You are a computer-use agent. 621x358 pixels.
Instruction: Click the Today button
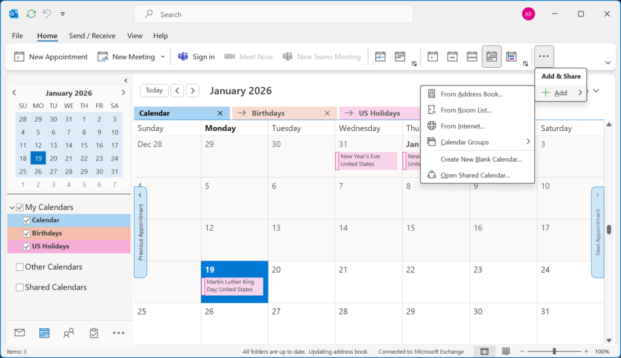tap(154, 90)
